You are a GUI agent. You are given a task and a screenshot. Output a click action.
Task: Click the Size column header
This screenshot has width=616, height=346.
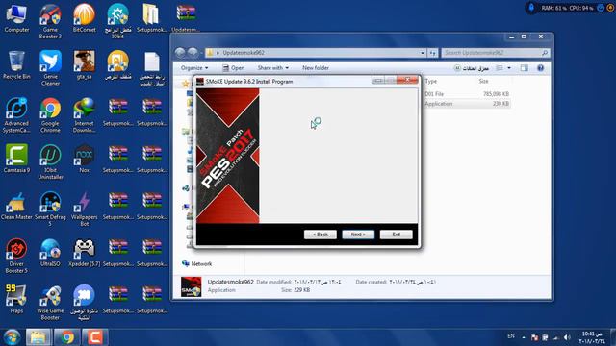point(483,81)
